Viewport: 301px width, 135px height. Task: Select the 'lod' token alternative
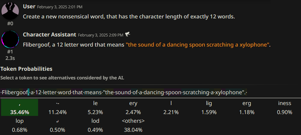95,125
